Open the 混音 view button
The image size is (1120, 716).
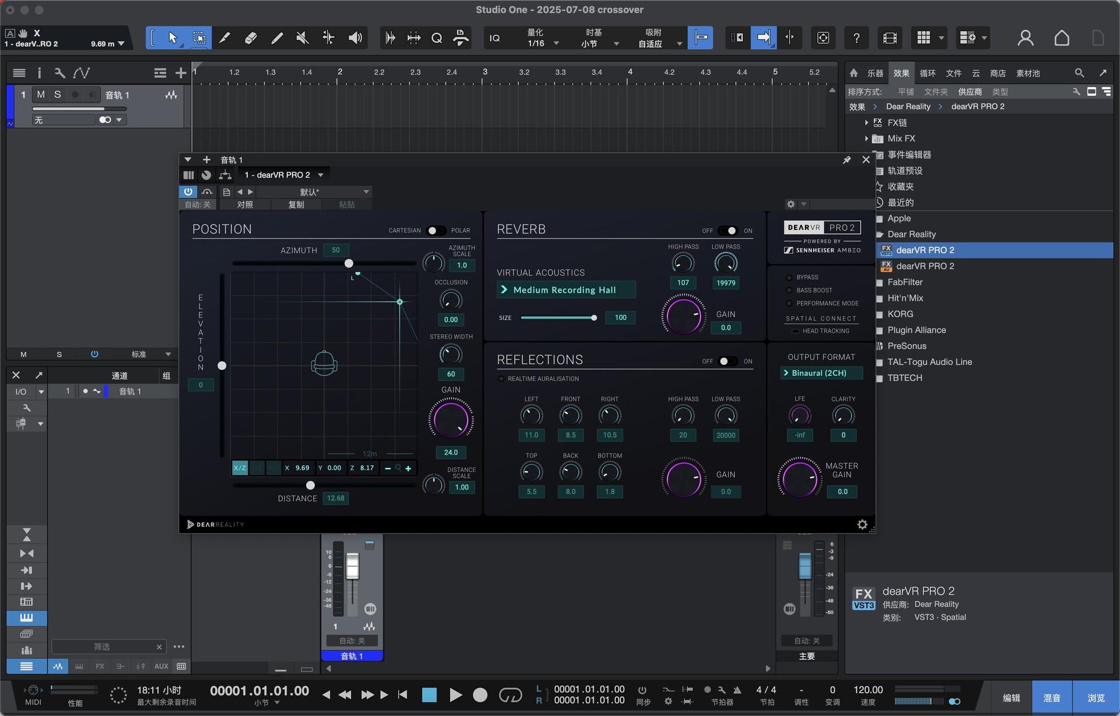point(1052,698)
